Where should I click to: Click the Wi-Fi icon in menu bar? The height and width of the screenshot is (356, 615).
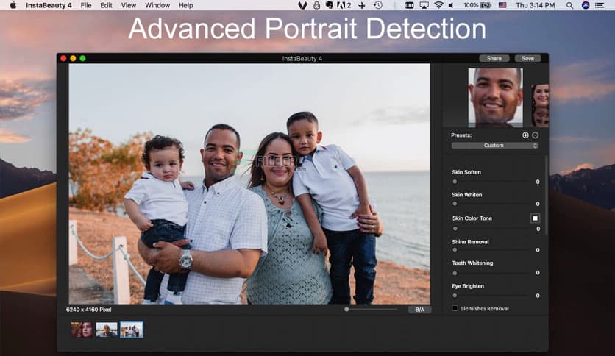(439, 5)
